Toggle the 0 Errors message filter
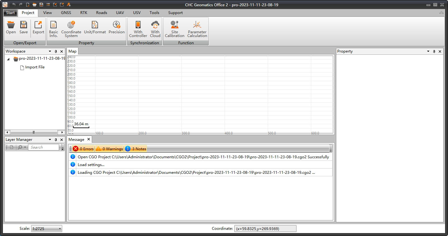Viewport: 448px width, 236px height. point(83,149)
